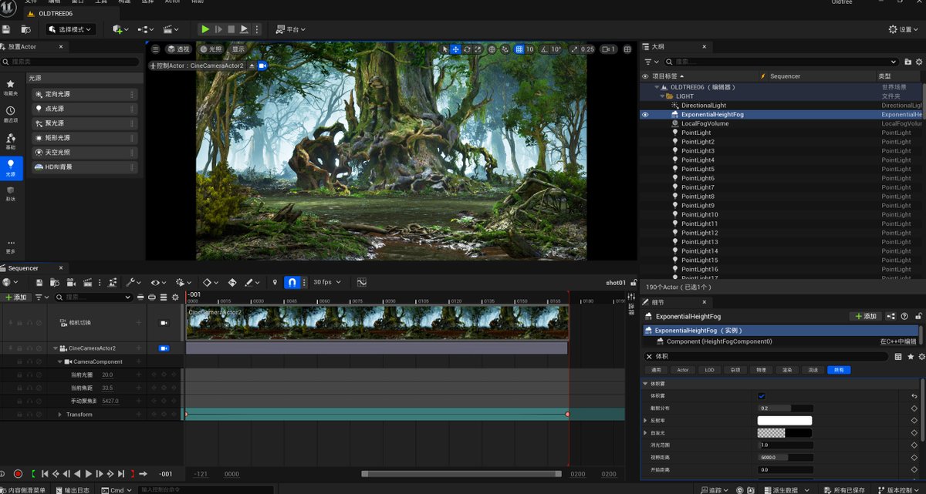Click the red Record button in Sequencer

click(x=18, y=474)
